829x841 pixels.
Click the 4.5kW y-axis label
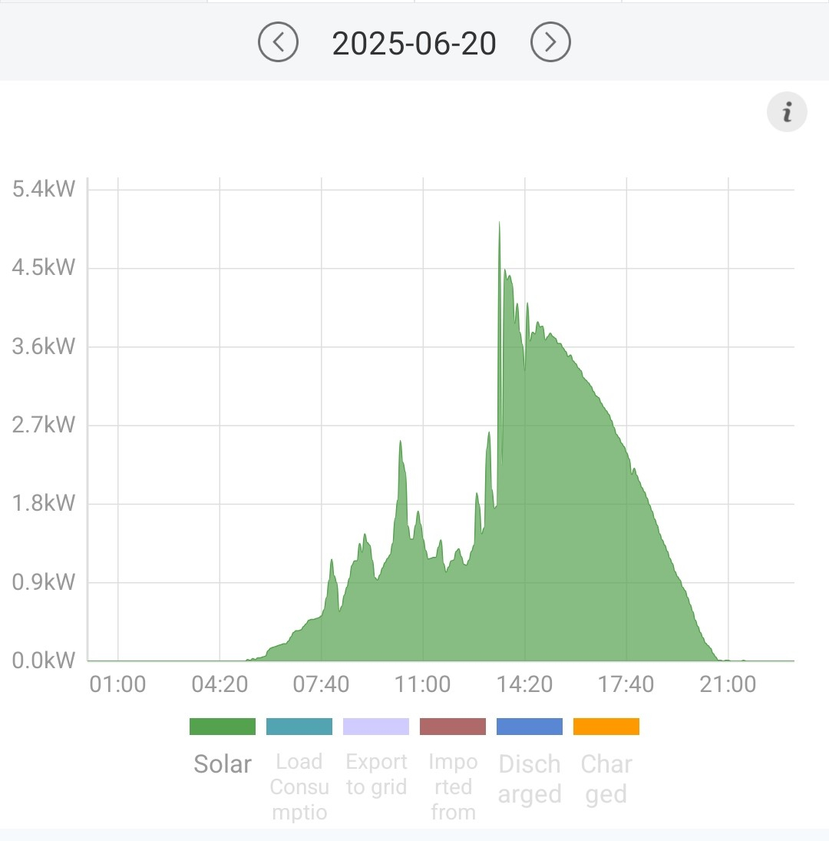(x=44, y=267)
